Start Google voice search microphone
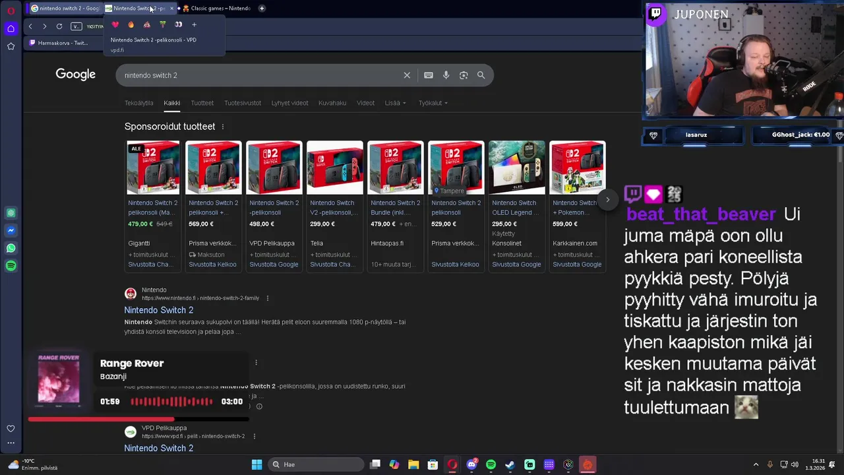Image resolution: width=844 pixels, height=475 pixels. coord(446,75)
